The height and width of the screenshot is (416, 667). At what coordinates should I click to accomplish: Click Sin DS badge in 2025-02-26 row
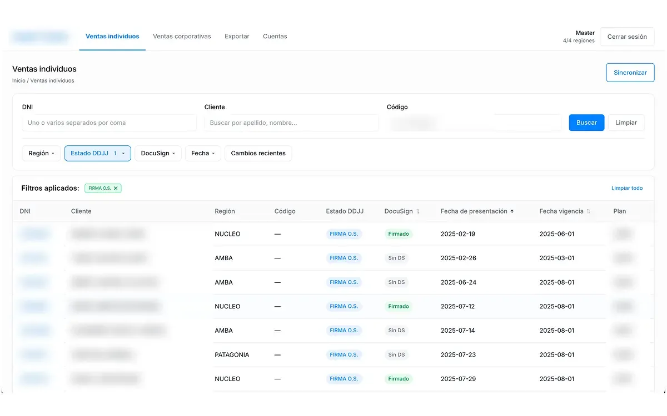click(x=396, y=258)
